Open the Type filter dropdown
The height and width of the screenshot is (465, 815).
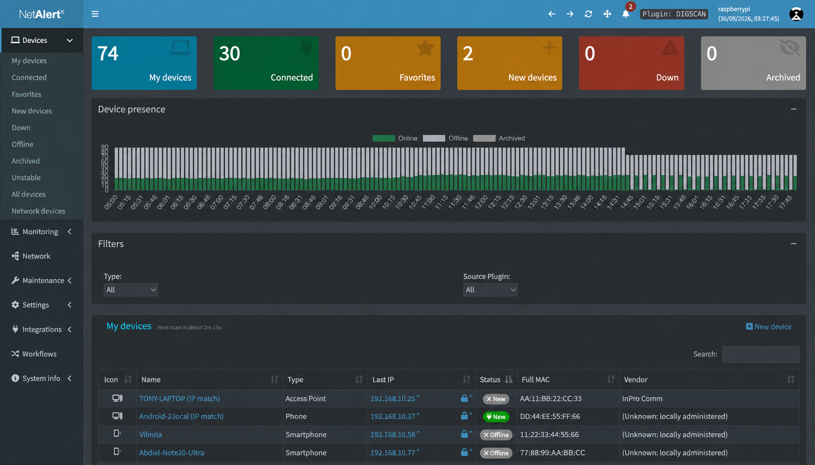(131, 290)
